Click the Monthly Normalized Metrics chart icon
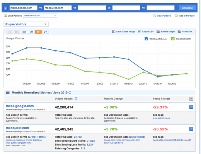The height and width of the screenshot is (154, 201). [8, 92]
